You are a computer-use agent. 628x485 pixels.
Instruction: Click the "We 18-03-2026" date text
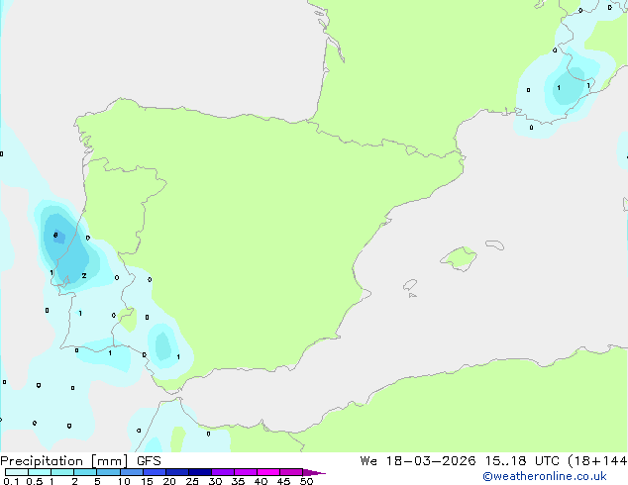point(418,461)
